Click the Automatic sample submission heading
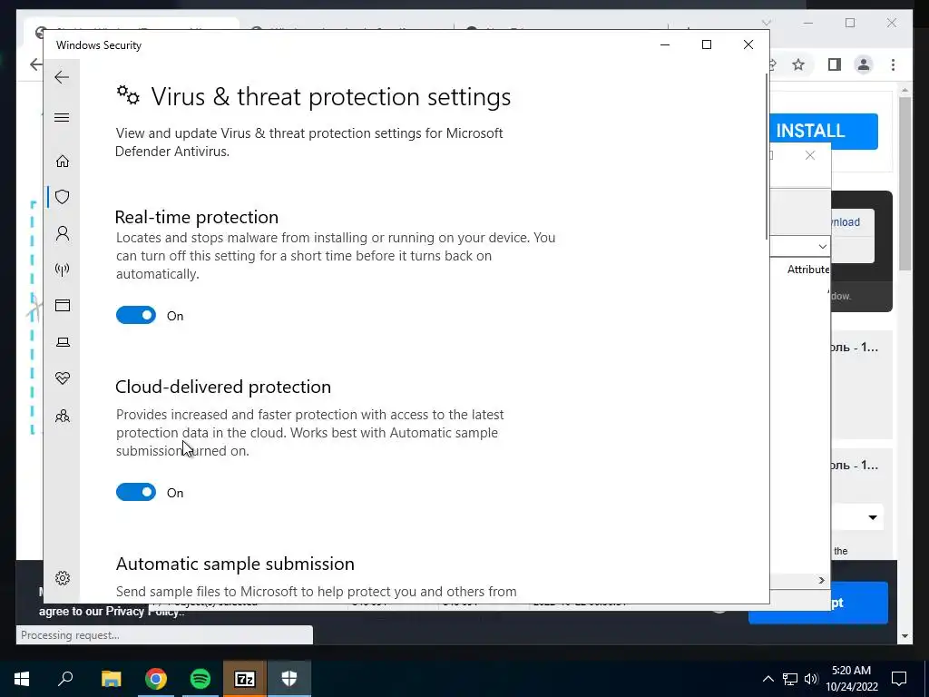Image resolution: width=929 pixels, height=697 pixels. tap(235, 564)
